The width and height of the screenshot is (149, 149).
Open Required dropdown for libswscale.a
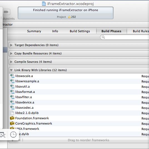(x=145, y=76)
